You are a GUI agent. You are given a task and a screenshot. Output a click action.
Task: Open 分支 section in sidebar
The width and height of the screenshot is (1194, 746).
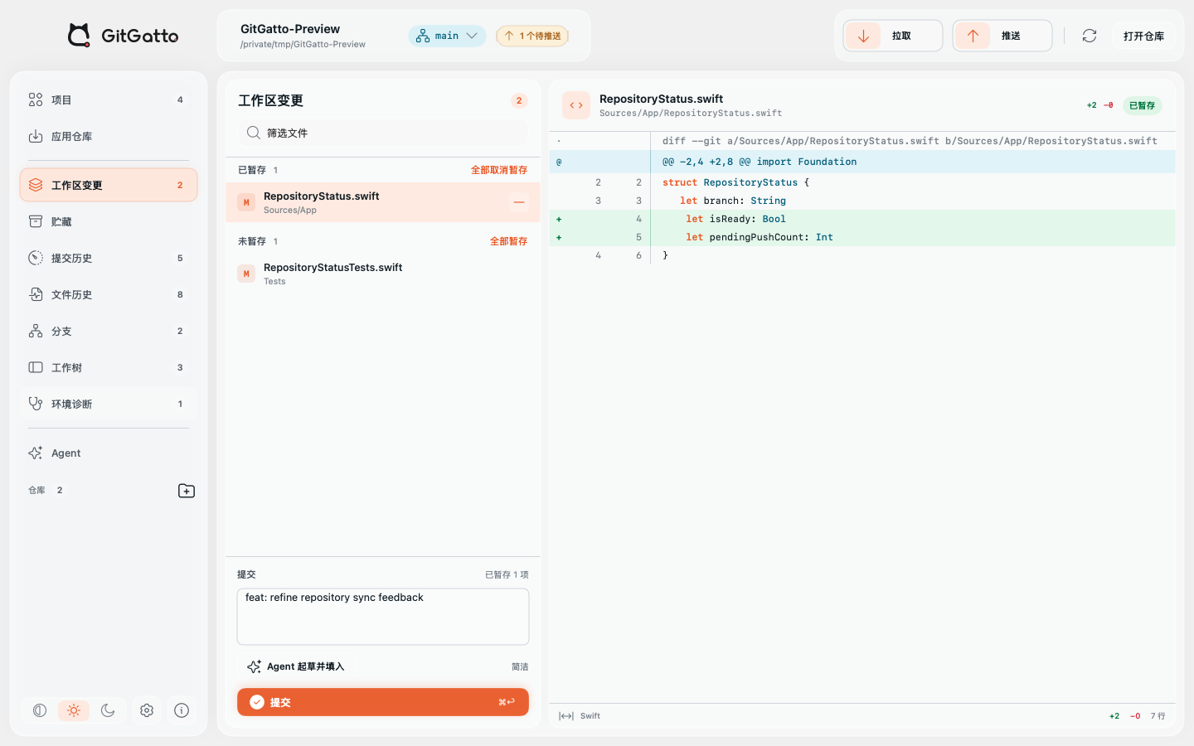pos(109,331)
